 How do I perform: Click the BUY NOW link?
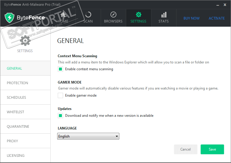click(x=192, y=18)
